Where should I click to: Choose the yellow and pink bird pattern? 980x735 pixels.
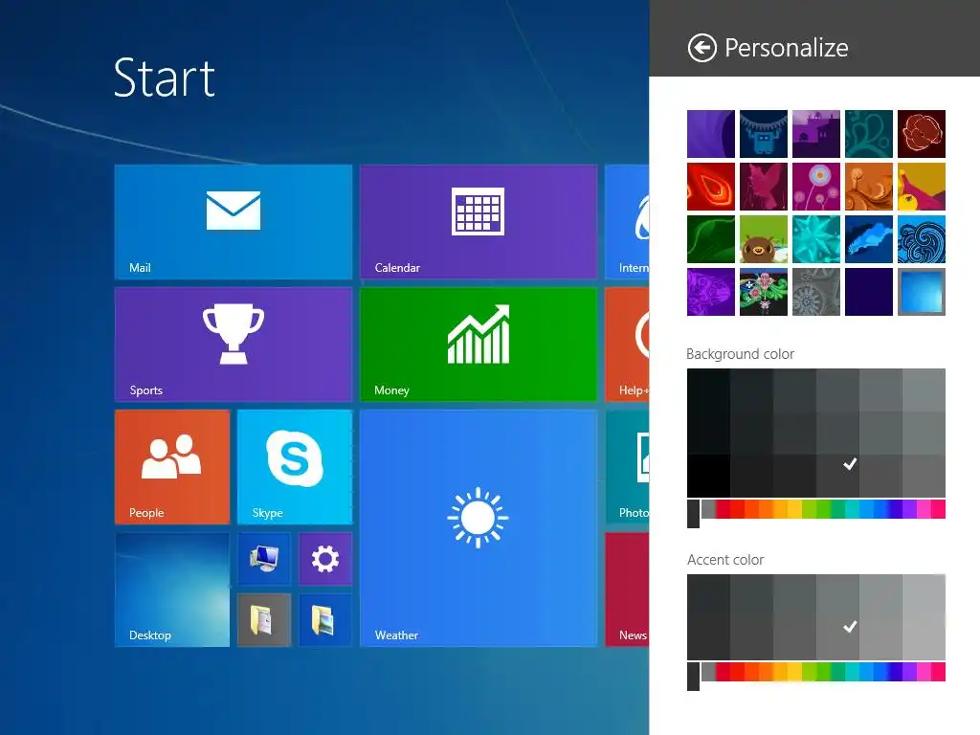pos(922,187)
